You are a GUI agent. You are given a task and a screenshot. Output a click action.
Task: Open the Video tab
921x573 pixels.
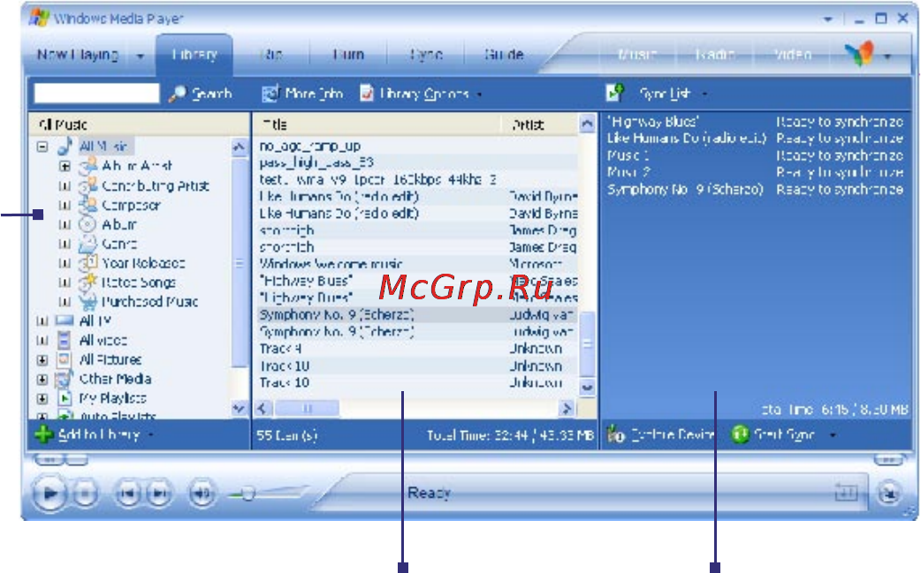click(792, 55)
